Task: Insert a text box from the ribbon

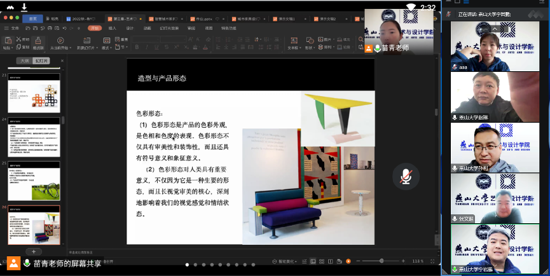Action: (x=293, y=40)
